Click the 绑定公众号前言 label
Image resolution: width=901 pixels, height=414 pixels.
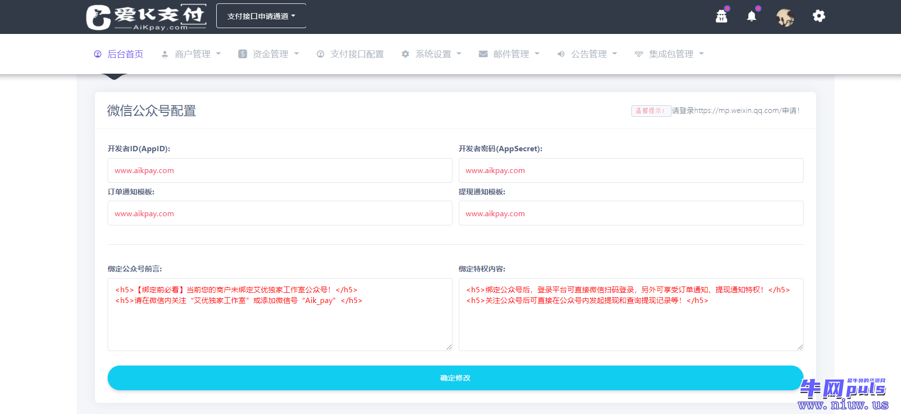(135, 269)
